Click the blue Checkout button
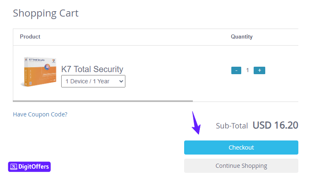The image size is (312, 179). [241, 148]
